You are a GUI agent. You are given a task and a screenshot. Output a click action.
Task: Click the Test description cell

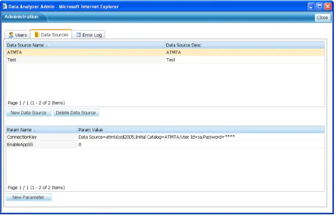click(x=244, y=60)
